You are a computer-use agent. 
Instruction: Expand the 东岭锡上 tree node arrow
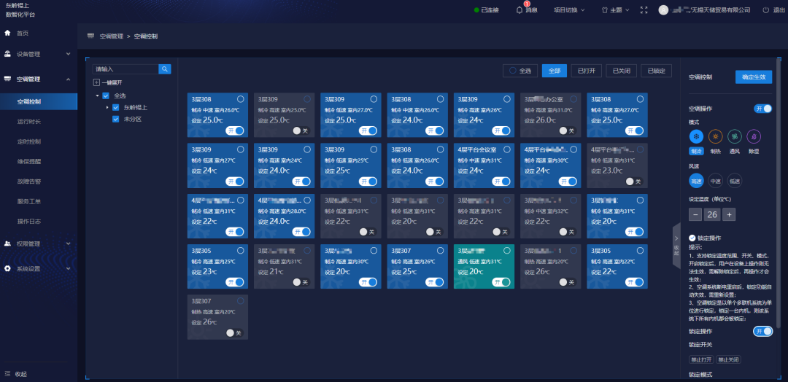tap(107, 107)
